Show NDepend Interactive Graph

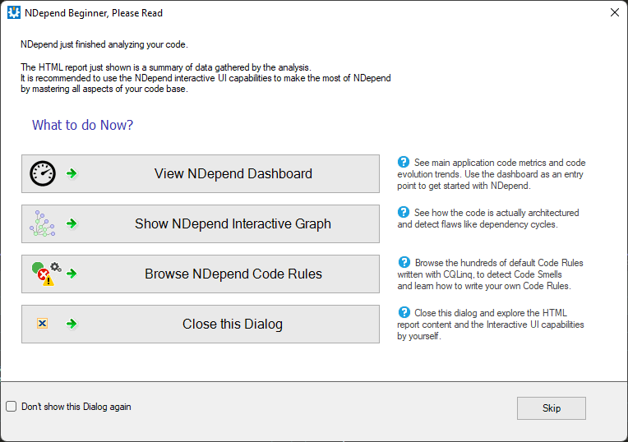click(201, 223)
